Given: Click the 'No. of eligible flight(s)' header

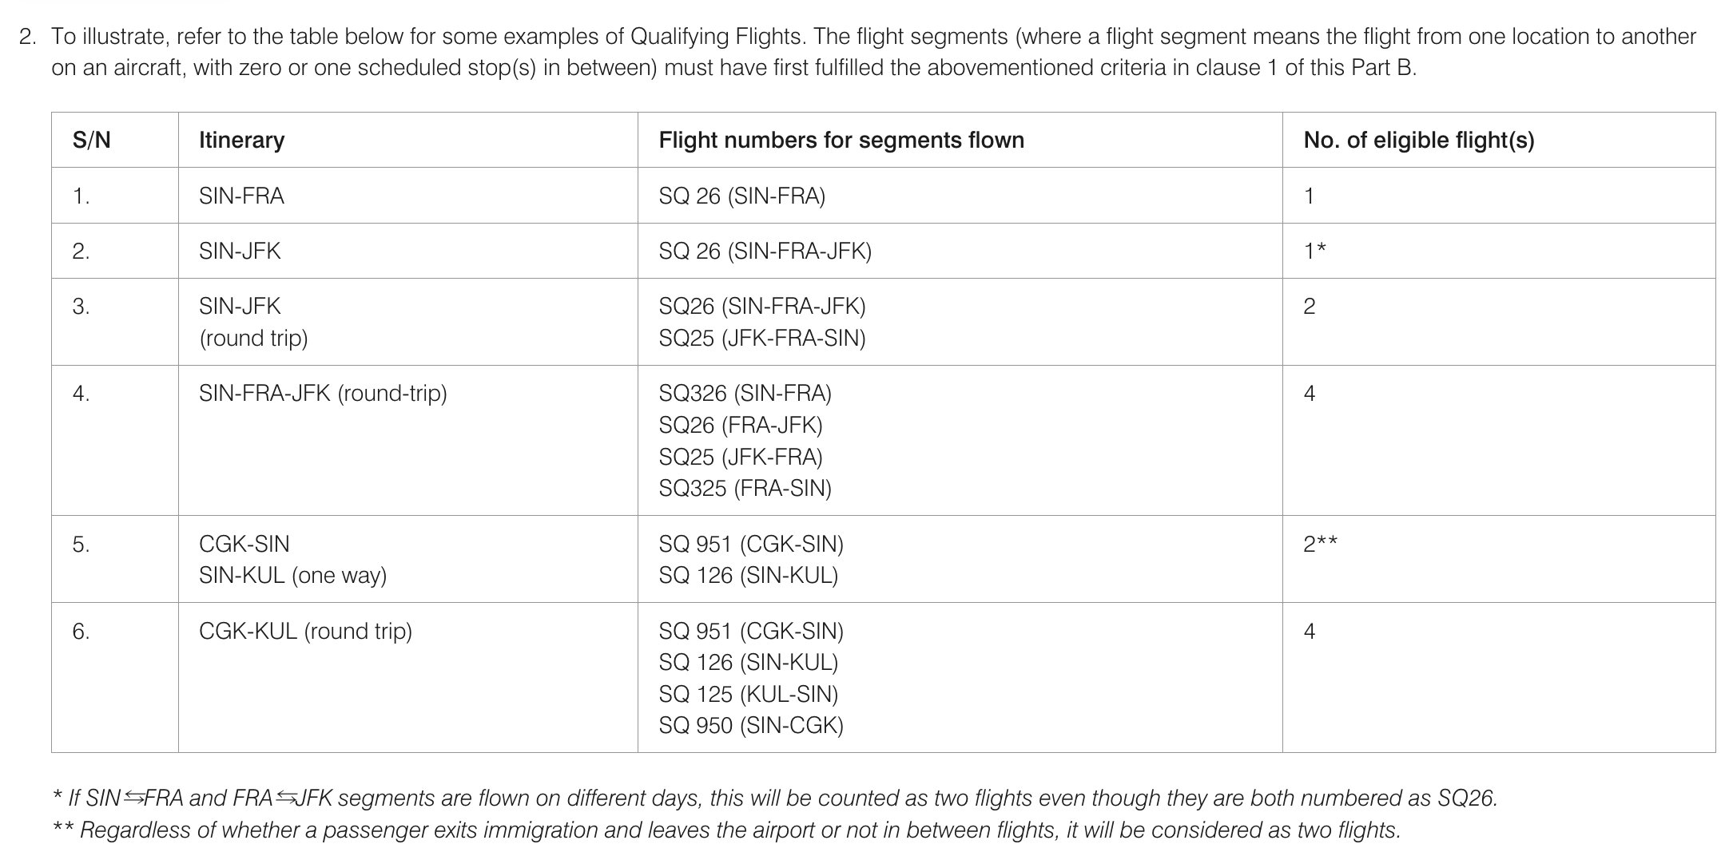Looking at the screenshot, I should point(1418,141).
